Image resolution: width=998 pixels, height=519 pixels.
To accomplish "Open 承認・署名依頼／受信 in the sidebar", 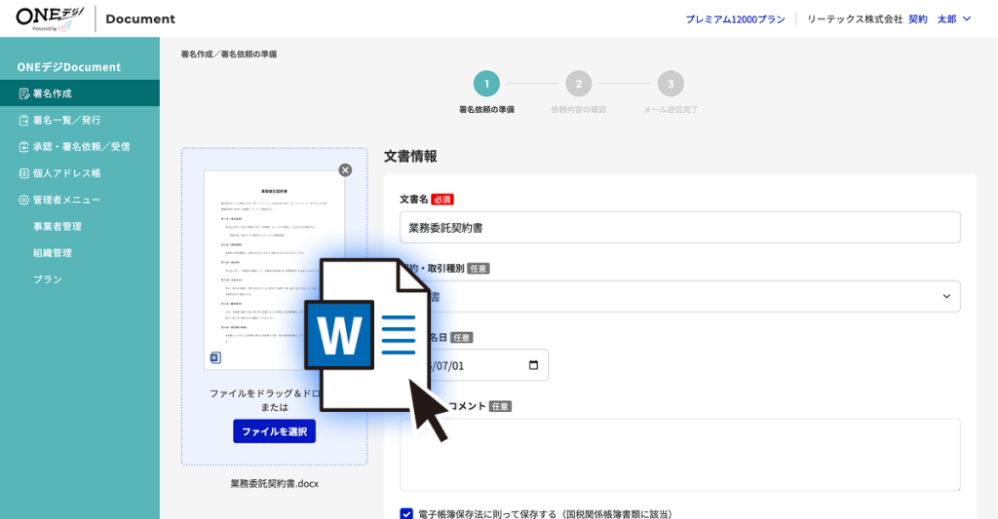I will click(80, 146).
